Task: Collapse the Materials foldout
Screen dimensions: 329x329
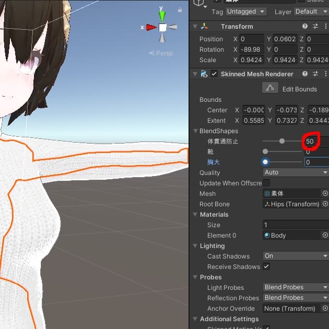Action: pyautogui.click(x=195, y=215)
